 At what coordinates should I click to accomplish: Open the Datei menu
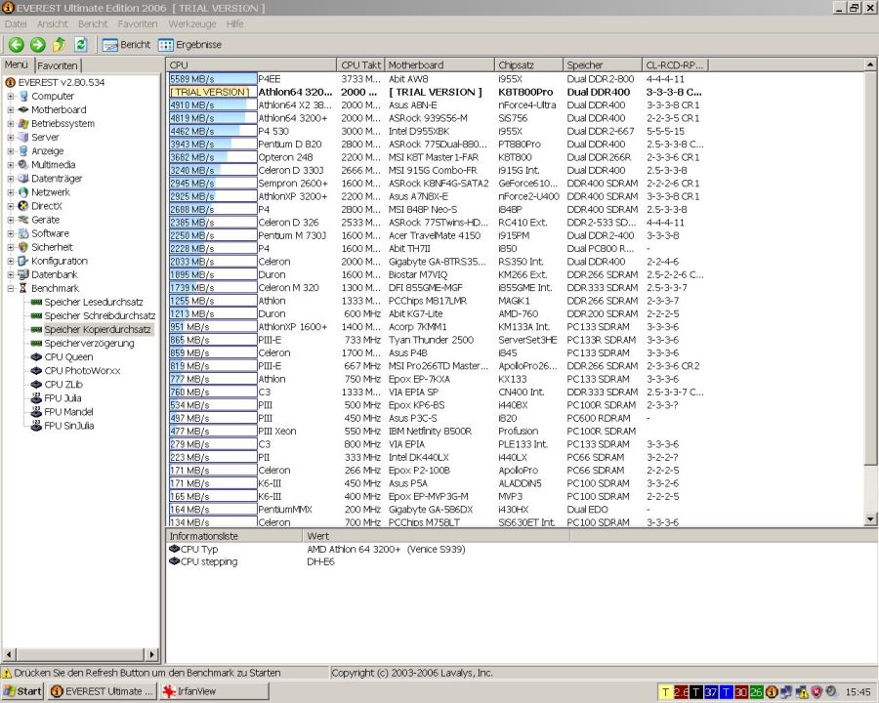point(15,23)
